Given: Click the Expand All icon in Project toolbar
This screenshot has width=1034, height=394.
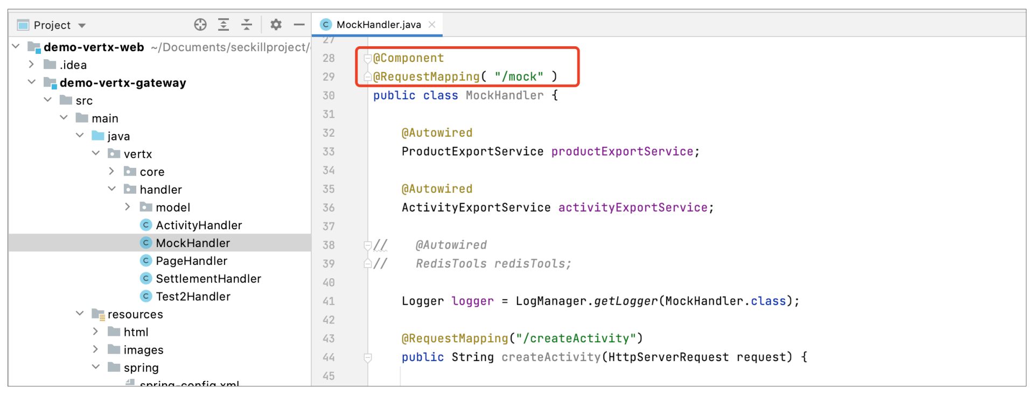Looking at the screenshot, I should tap(223, 24).
